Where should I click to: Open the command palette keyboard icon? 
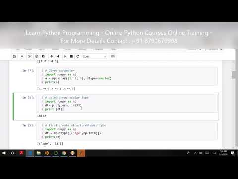113,56
